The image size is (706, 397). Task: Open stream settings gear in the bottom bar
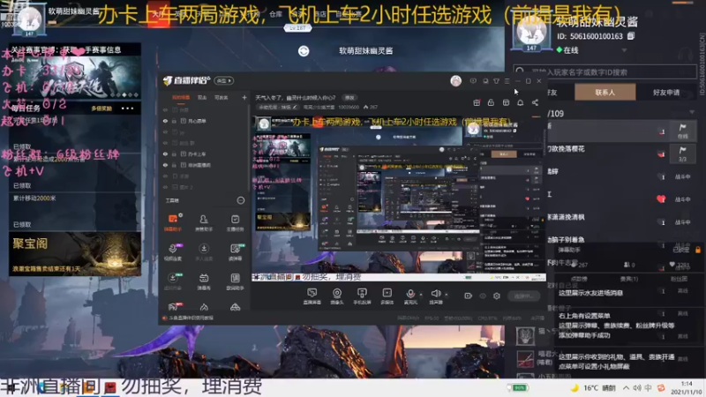click(497, 296)
